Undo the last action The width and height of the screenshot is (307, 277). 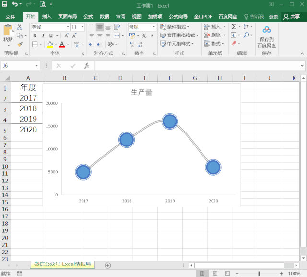tap(15, 4)
